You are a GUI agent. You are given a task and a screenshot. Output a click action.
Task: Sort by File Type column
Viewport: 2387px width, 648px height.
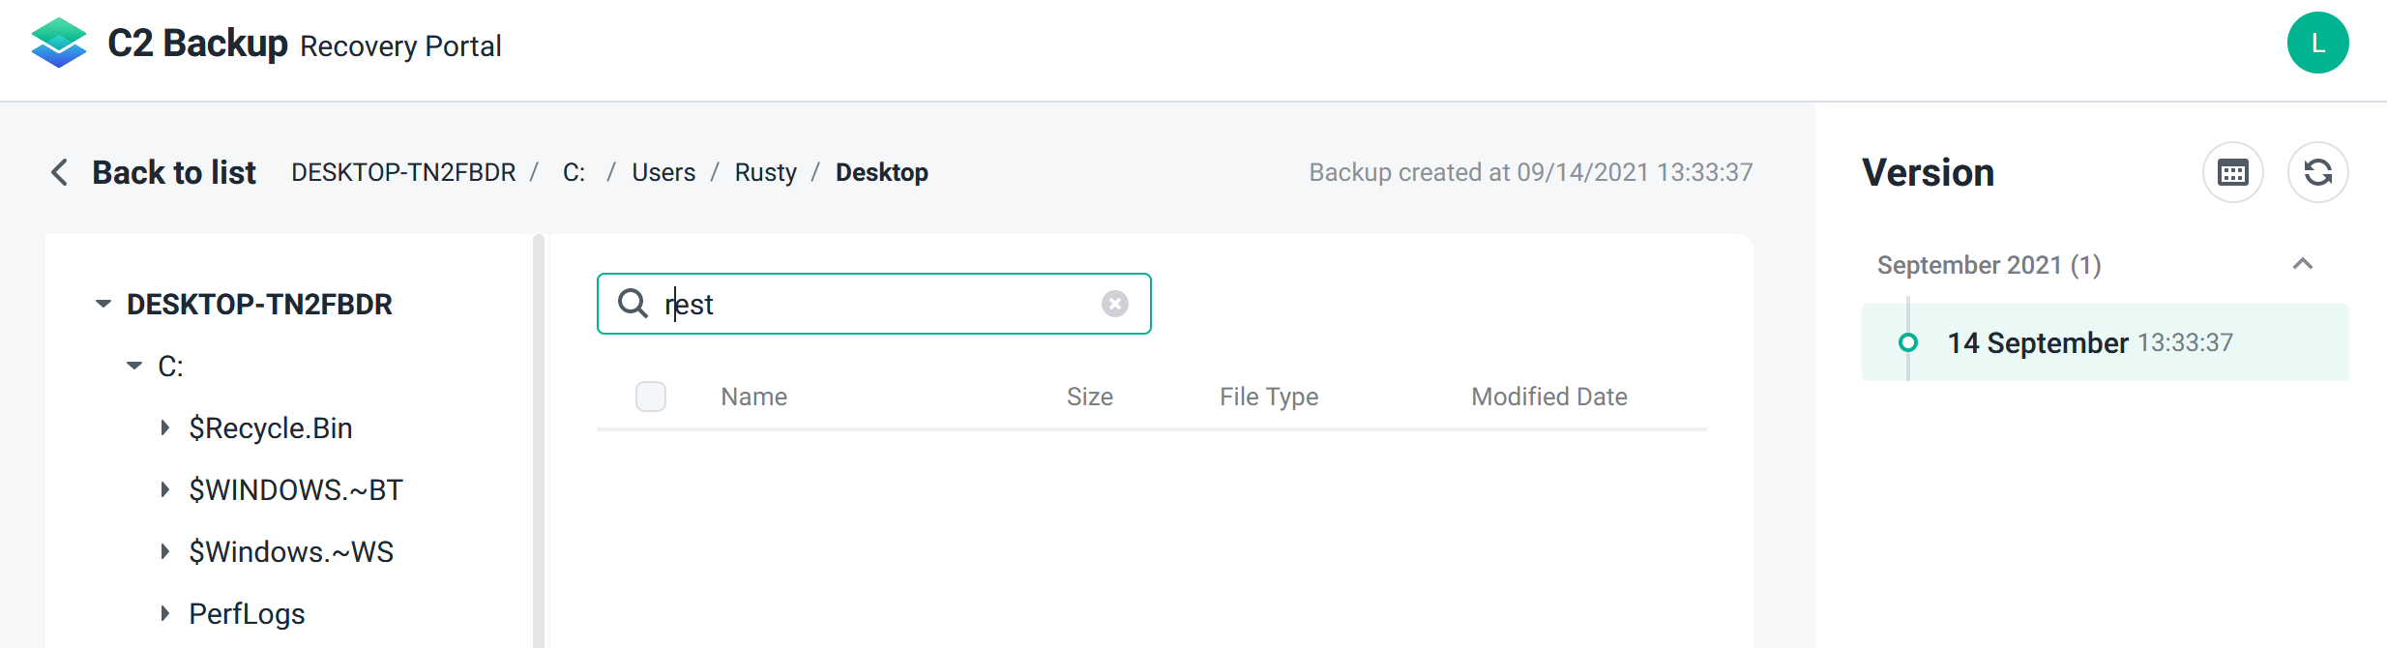[x=1269, y=397]
